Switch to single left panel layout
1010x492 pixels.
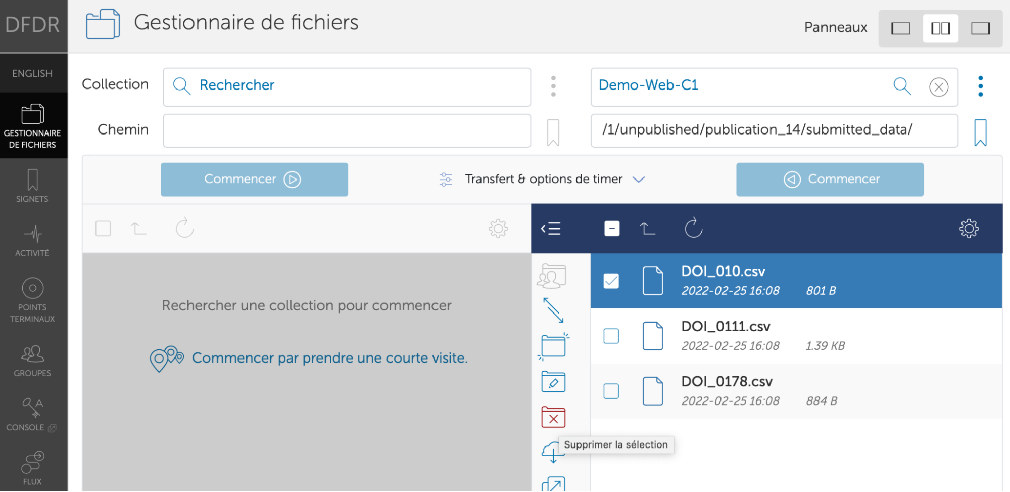click(900, 28)
